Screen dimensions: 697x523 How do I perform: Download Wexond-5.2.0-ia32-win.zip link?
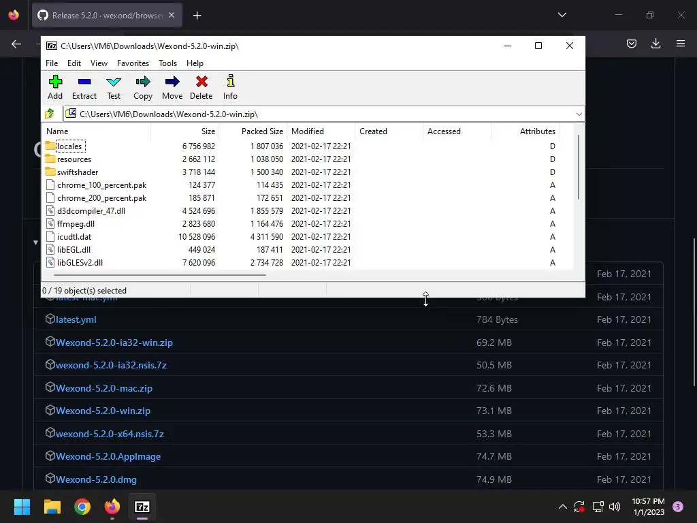[114, 343]
